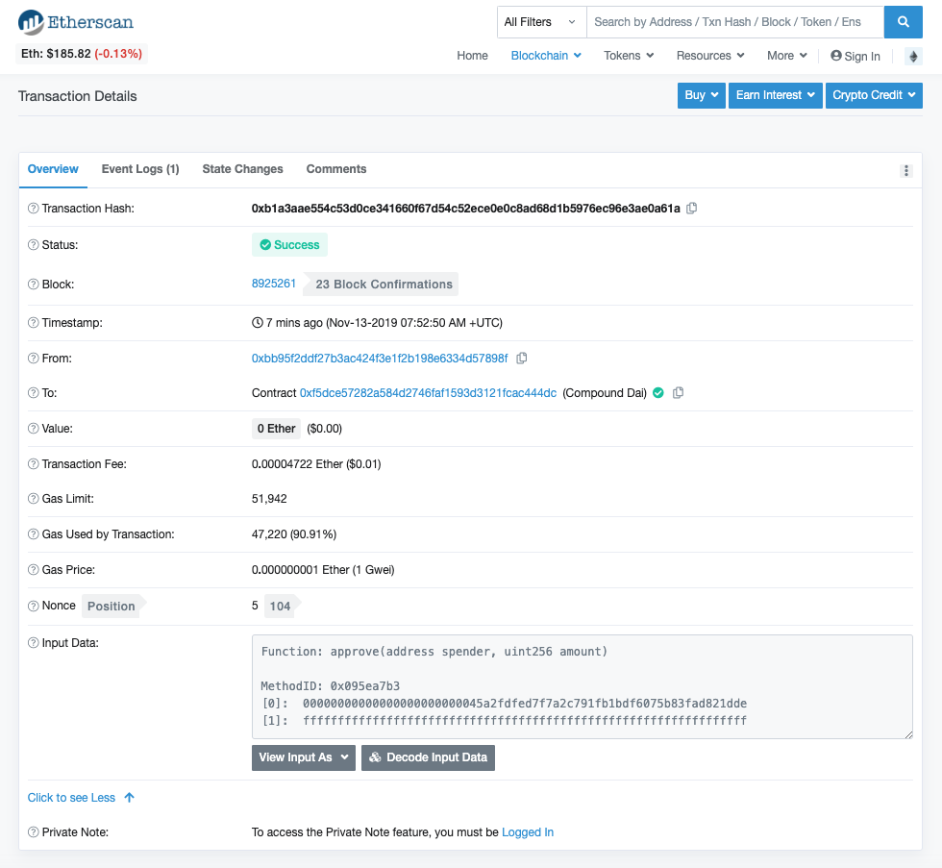The image size is (942, 868).
Task: Click the Ethereum network icon near Sign In
Action: (913, 57)
